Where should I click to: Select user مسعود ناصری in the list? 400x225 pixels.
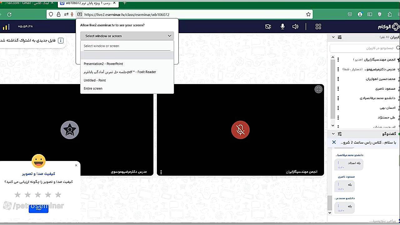point(385,88)
